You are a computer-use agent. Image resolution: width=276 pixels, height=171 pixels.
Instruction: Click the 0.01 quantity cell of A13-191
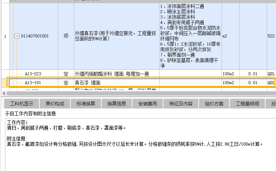tap(253, 83)
